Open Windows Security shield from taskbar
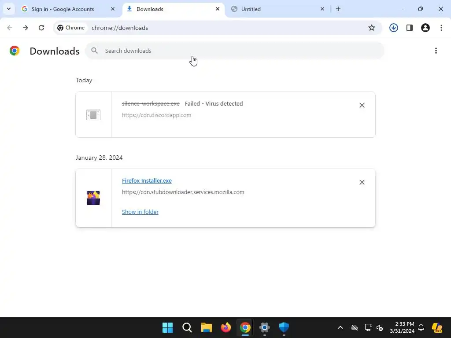451x338 pixels. (284, 327)
